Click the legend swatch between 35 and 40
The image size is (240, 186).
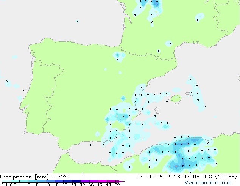(94, 181)
